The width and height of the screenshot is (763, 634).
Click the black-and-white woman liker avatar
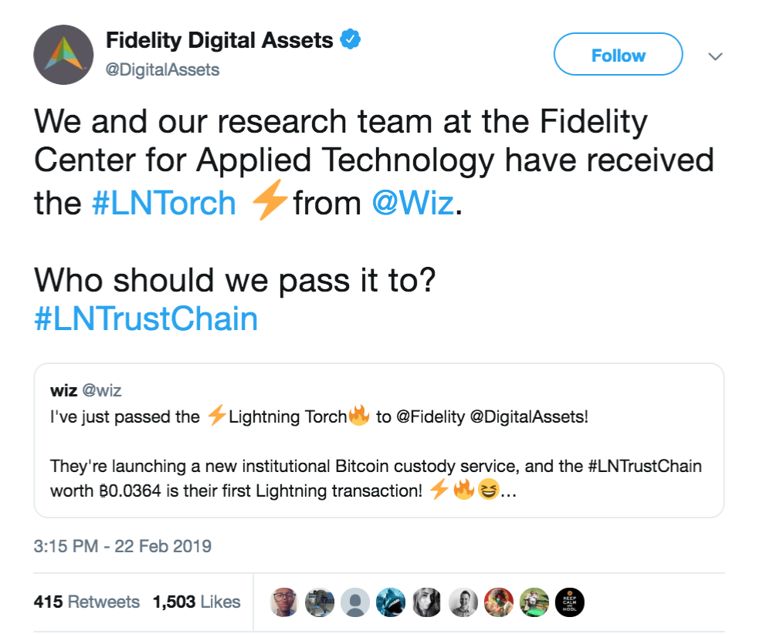pos(427,602)
